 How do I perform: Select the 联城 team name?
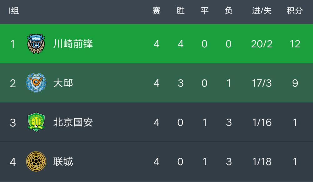coord(63,161)
